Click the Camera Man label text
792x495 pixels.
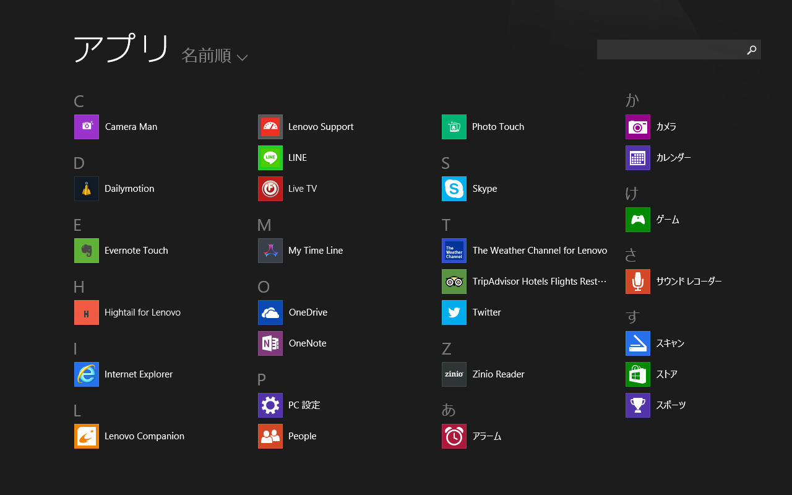tap(131, 127)
